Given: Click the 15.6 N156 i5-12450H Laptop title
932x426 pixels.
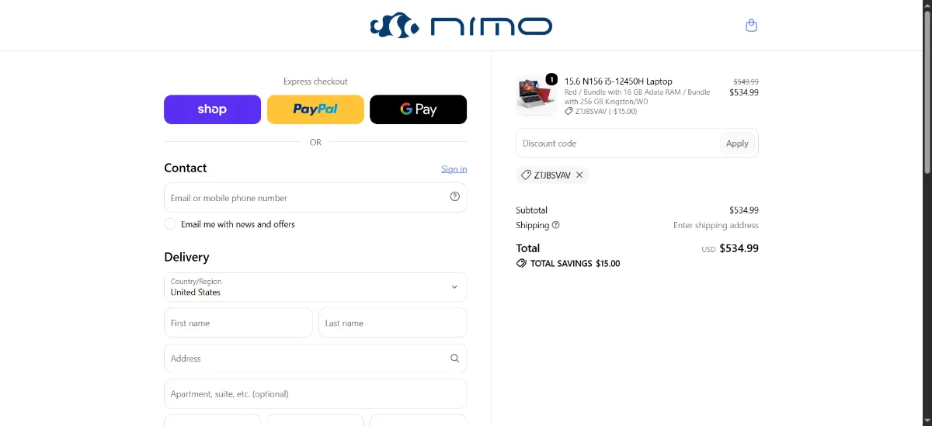Looking at the screenshot, I should point(618,81).
